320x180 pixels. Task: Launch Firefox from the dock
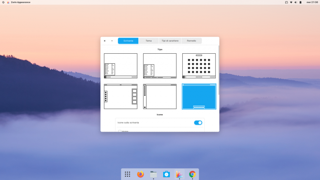click(x=140, y=174)
